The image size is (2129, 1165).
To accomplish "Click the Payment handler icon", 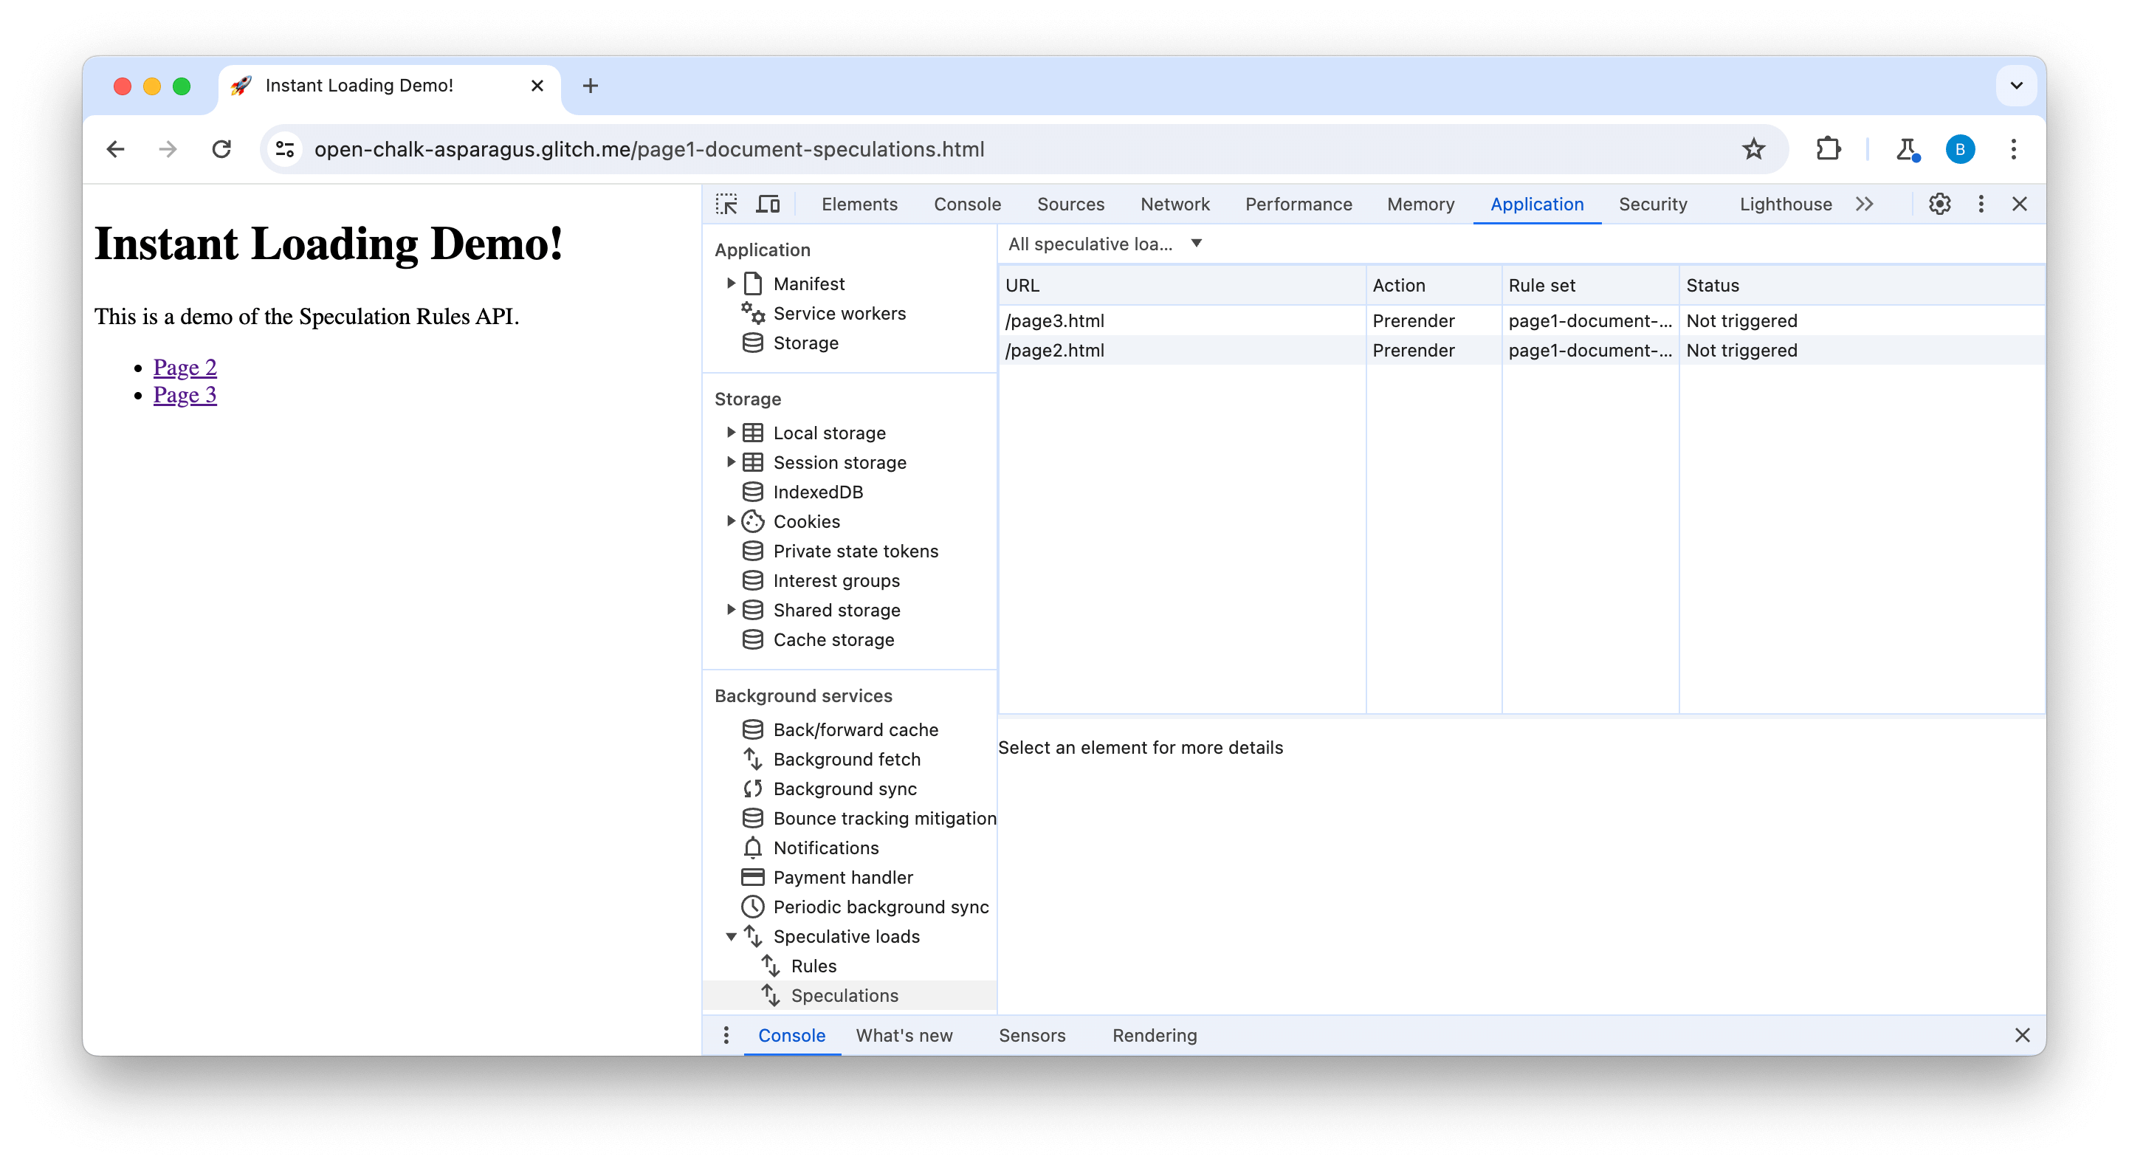I will coord(751,876).
